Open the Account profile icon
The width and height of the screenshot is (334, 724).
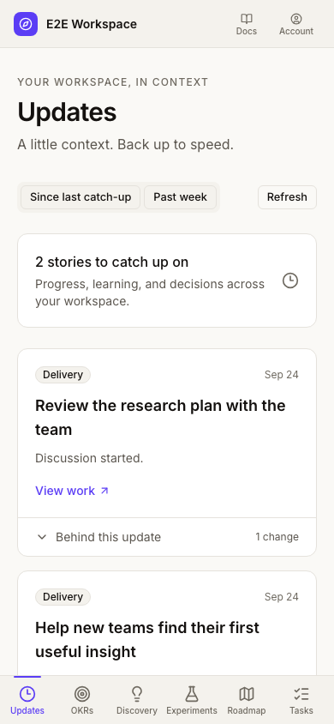(x=296, y=19)
